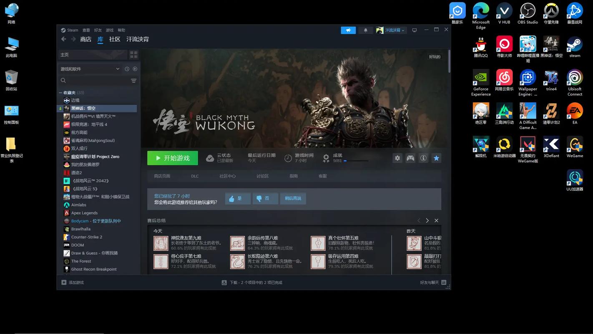Image resolution: width=593 pixels, height=334 pixels.
Task: Open the WeGame desktop shortcut
Action: 575,147
